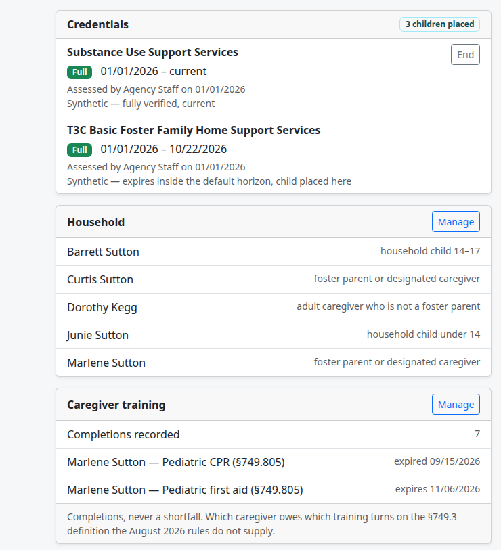Click 'Assessed by Agency Staff' line above the default-horizon note
This screenshot has height=550, width=501.
click(x=156, y=167)
